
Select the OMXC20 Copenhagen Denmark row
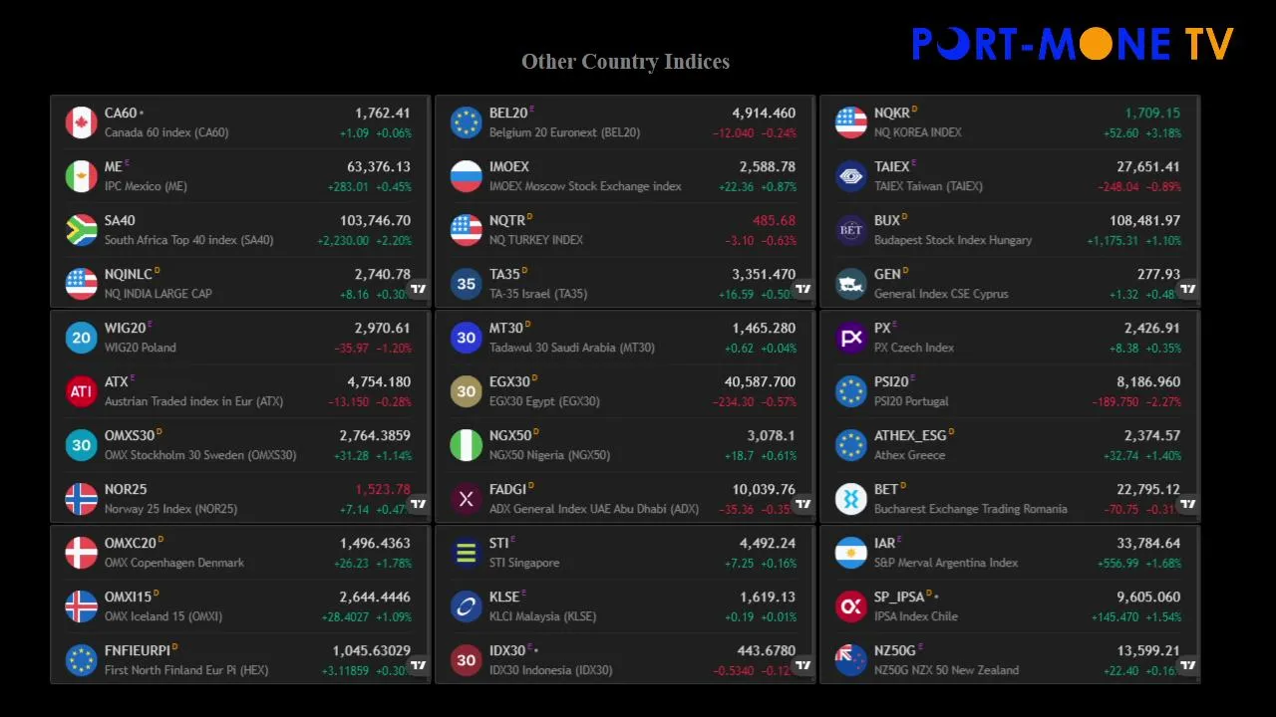click(x=239, y=553)
